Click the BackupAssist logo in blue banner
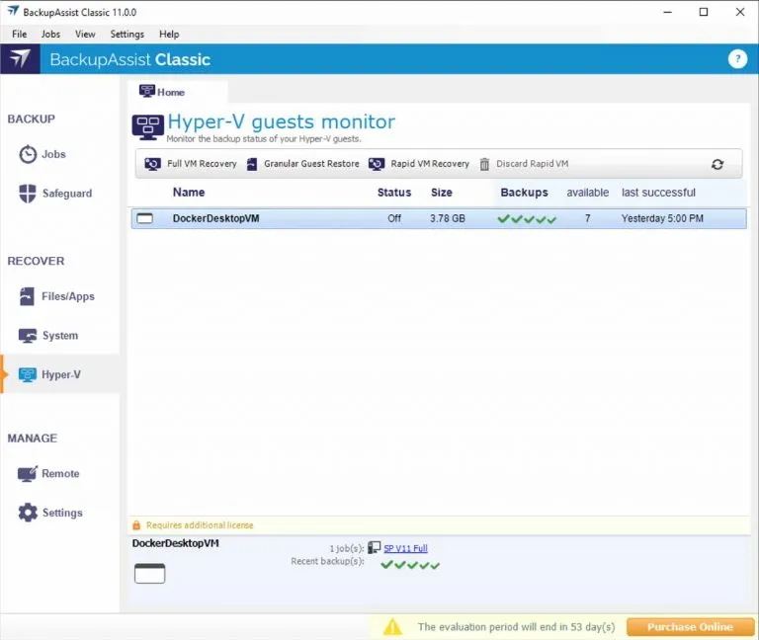The image size is (759, 640). tap(20, 59)
